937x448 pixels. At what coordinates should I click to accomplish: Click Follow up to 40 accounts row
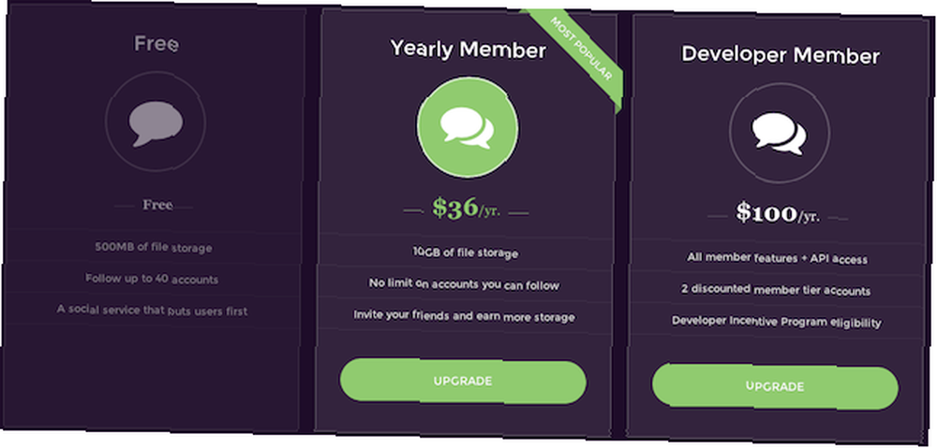click(x=152, y=279)
